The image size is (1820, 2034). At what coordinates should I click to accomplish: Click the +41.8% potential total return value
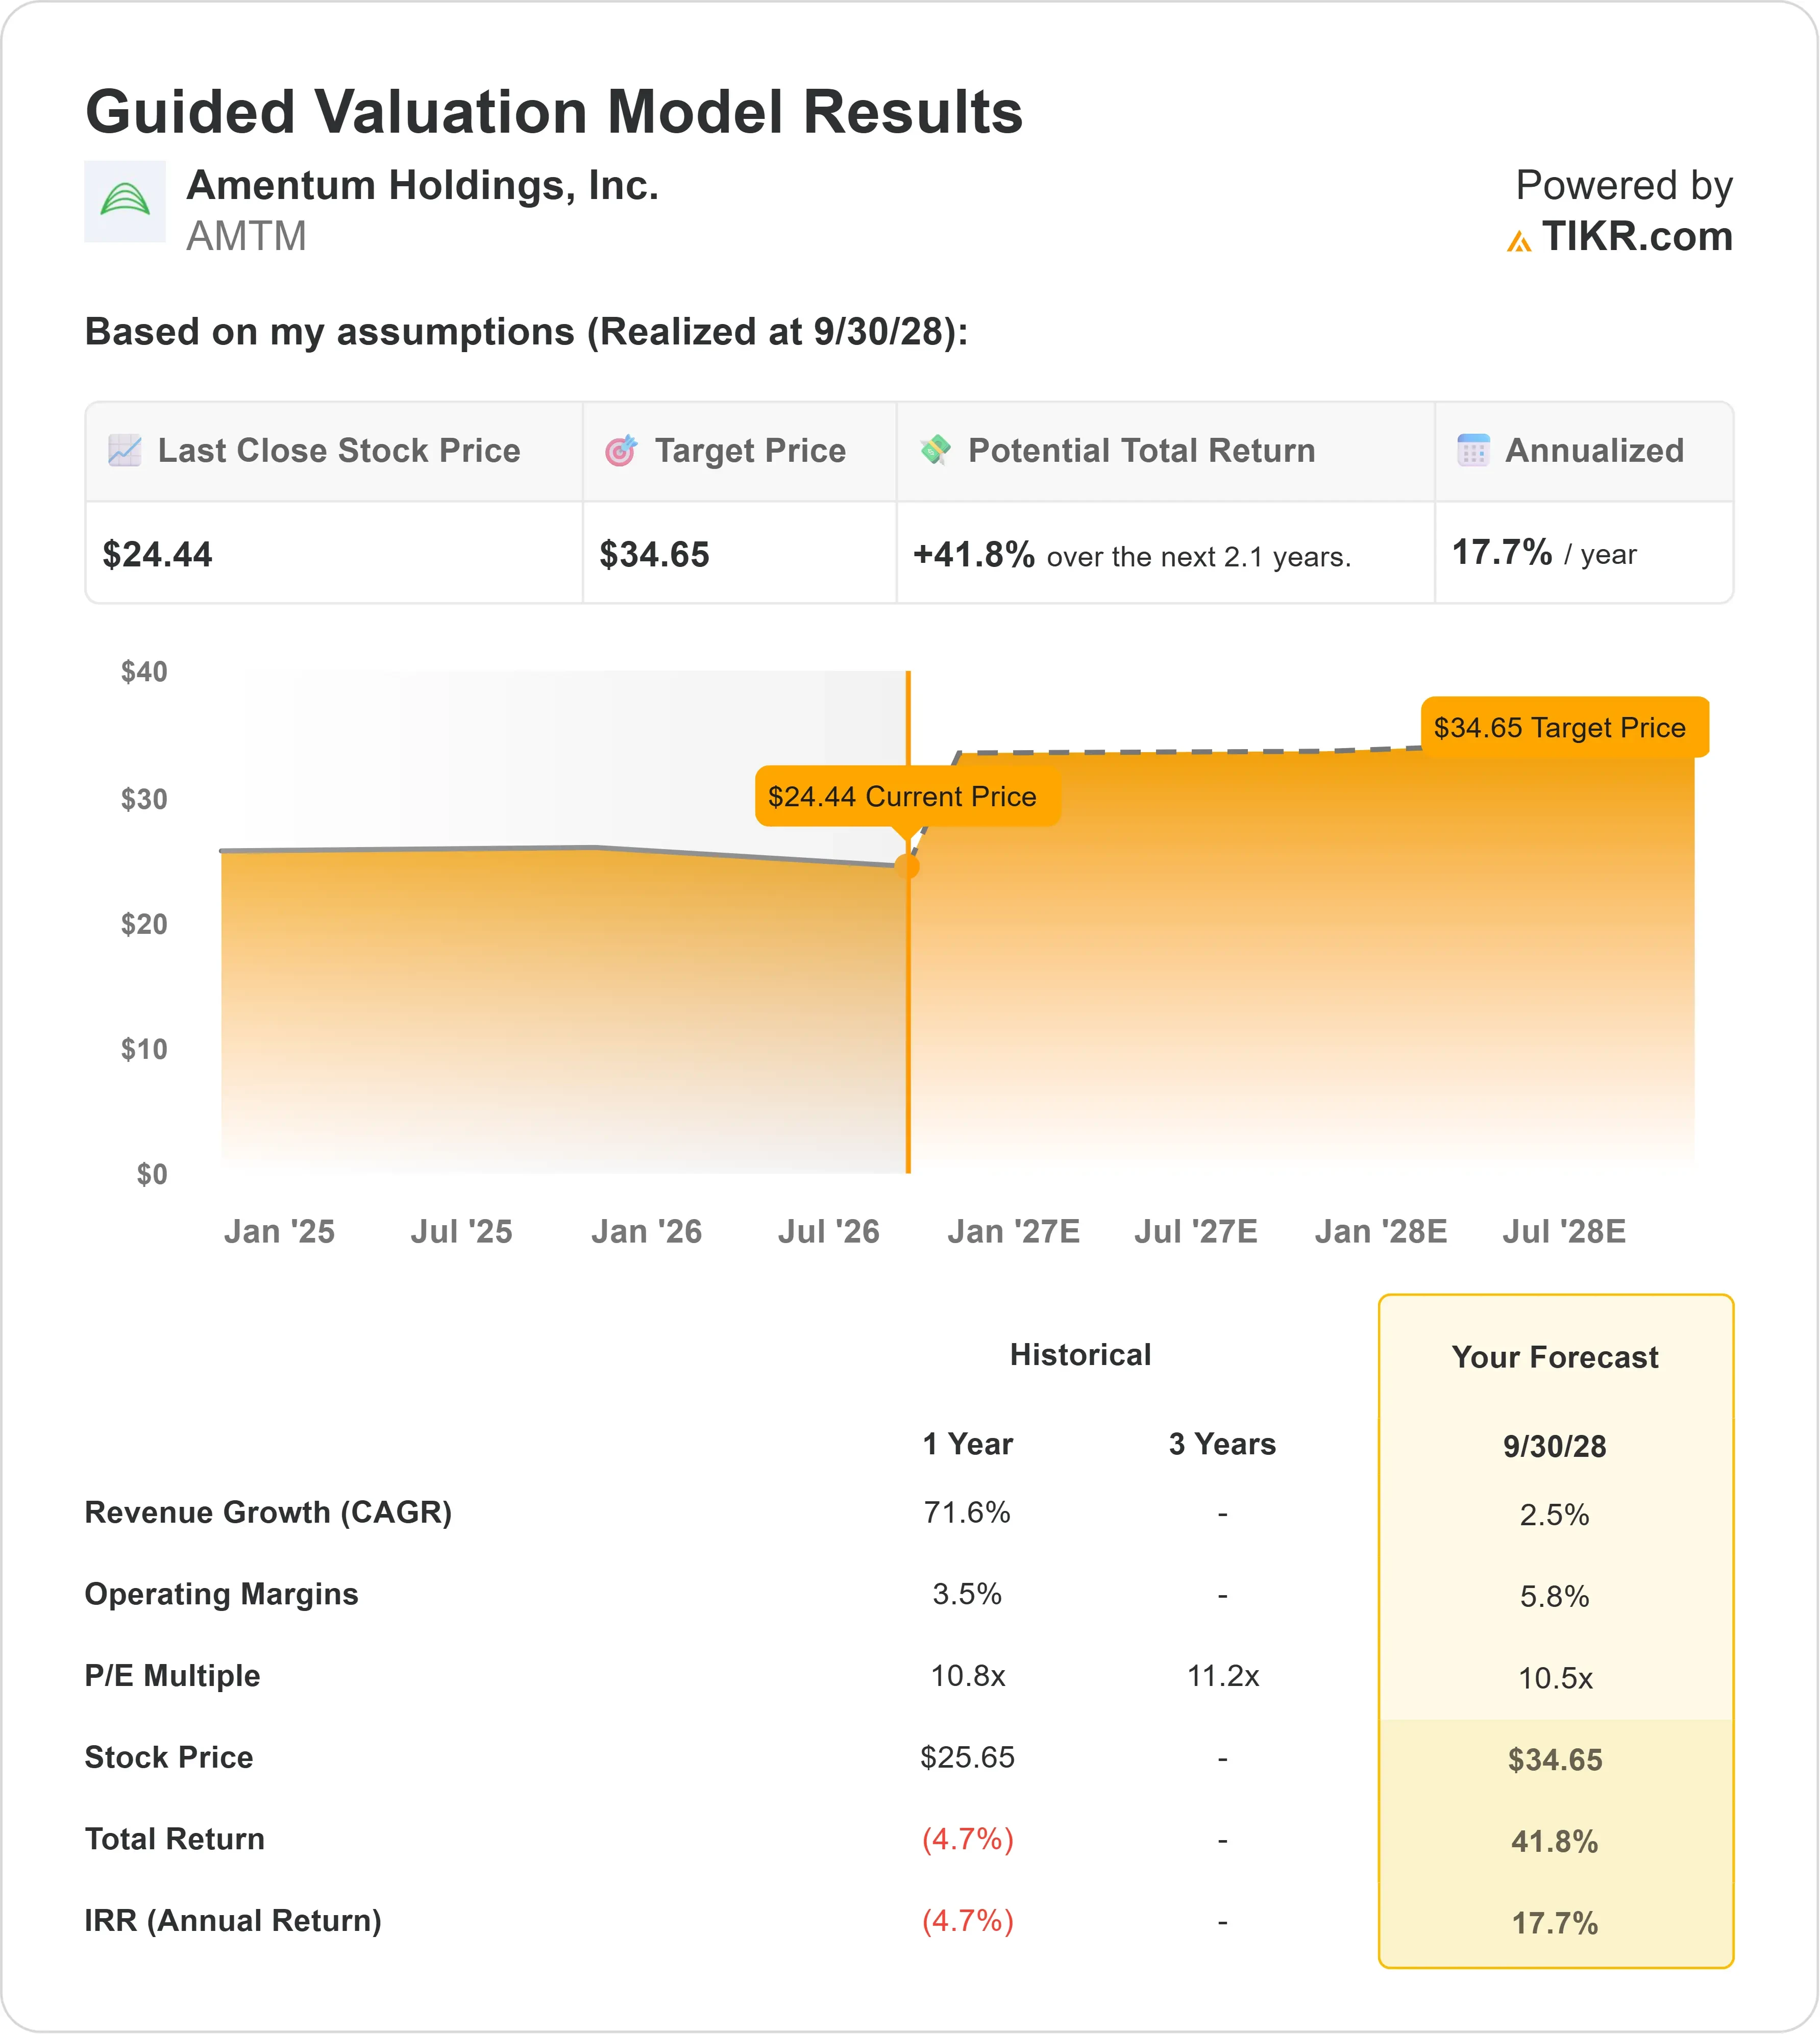973,554
